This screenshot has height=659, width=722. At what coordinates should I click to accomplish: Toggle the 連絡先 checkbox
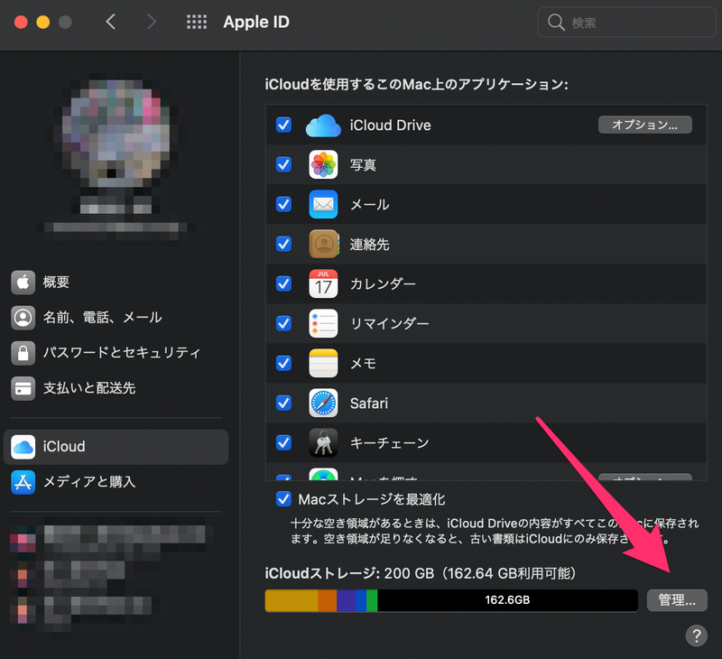click(x=283, y=244)
